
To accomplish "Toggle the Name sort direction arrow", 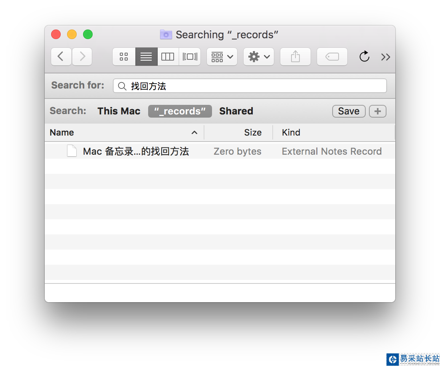I will pyautogui.click(x=194, y=132).
